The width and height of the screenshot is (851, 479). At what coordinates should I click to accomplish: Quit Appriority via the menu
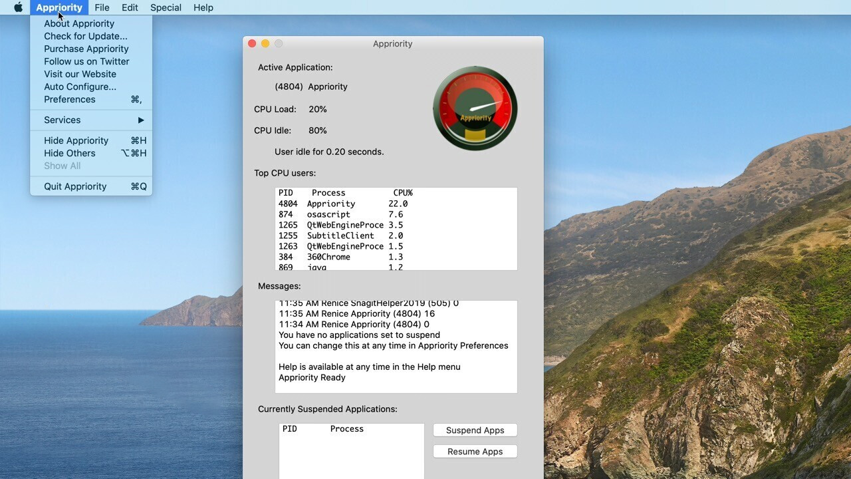click(74, 186)
